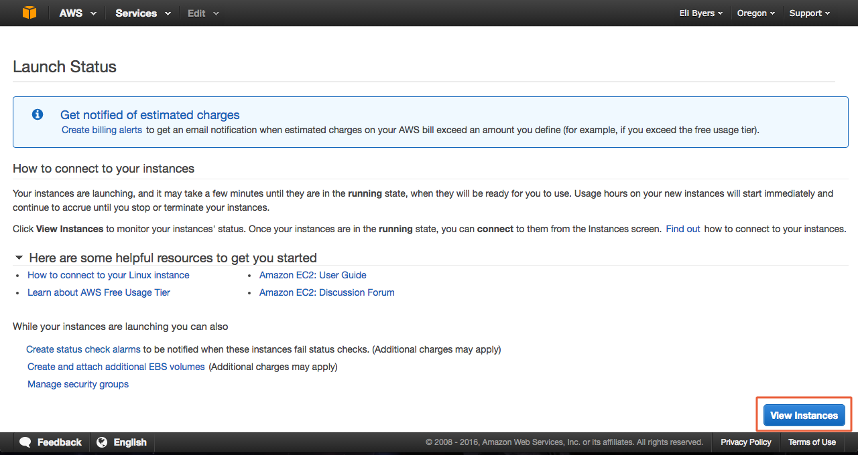Screen dimensions: 858x455
Task: Open Manage security groups link
Action: coord(78,384)
